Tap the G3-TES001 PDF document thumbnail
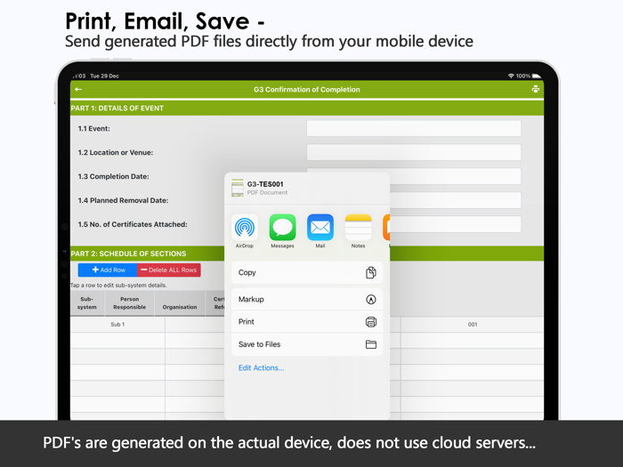The image size is (623, 467). pyautogui.click(x=238, y=188)
